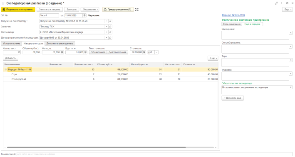Select Действительная cost type
Screen dimensions: 295x157
pos(117,52)
